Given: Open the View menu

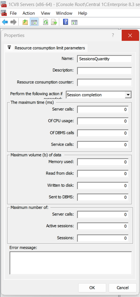Looking at the screenshot, I should point(45,13).
